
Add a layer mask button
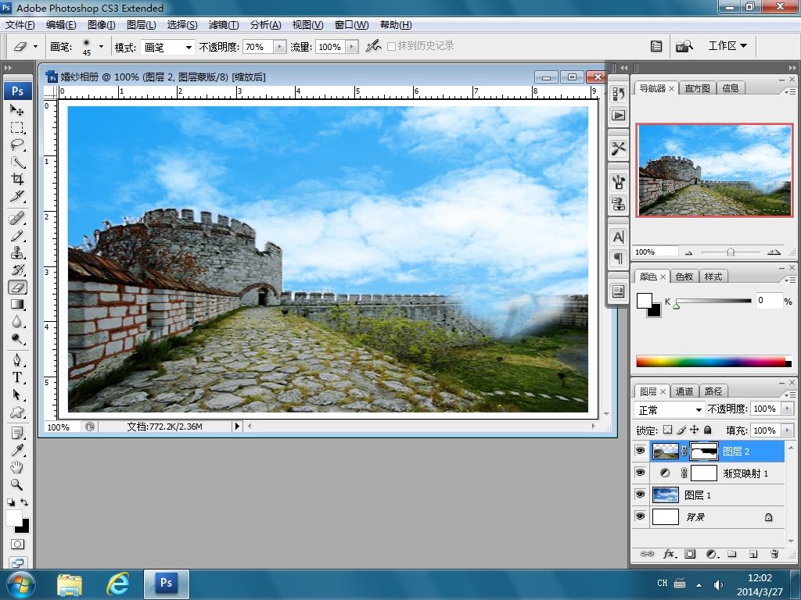click(690, 554)
